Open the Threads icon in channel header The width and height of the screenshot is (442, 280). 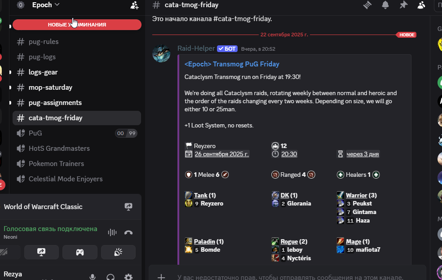pos(367,5)
